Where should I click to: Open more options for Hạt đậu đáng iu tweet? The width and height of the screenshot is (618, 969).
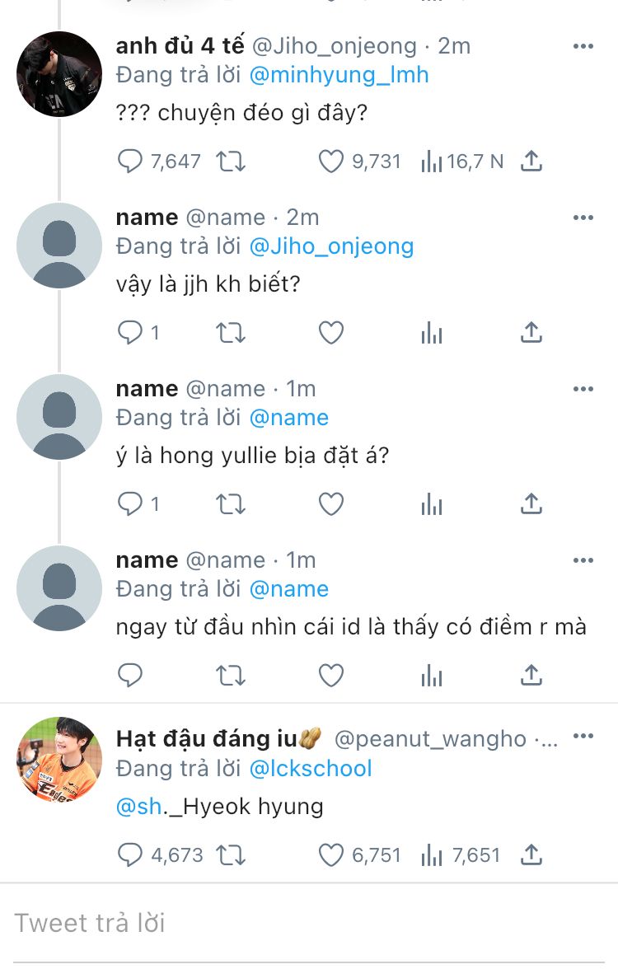tap(583, 736)
